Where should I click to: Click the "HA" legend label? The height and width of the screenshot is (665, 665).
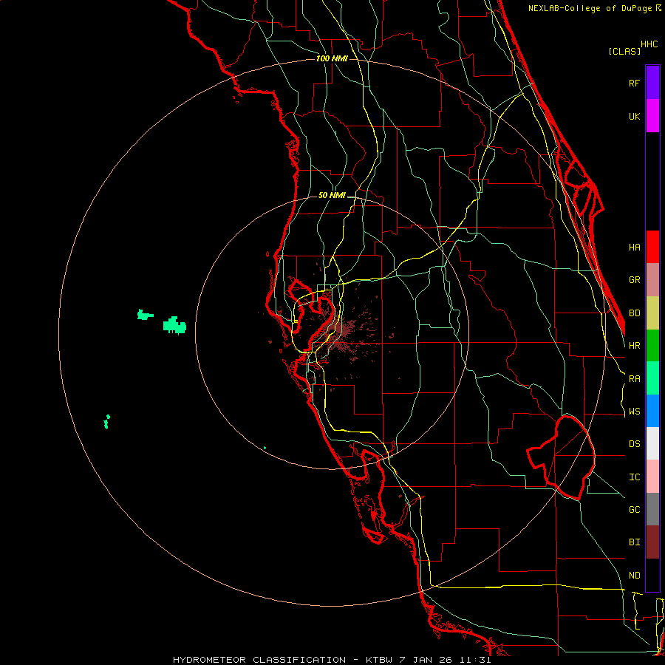coord(634,248)
